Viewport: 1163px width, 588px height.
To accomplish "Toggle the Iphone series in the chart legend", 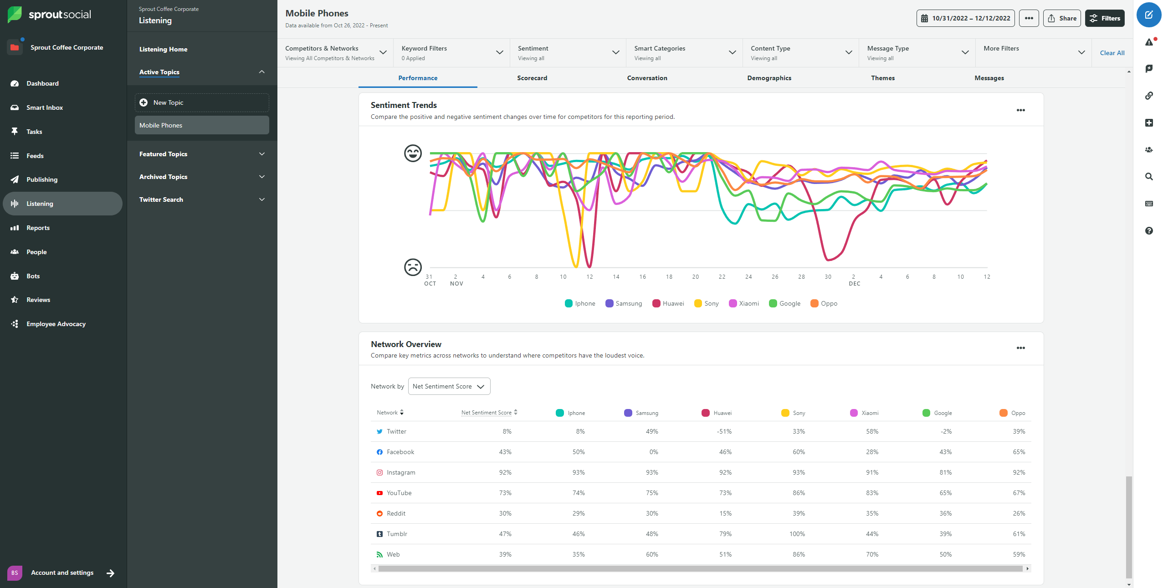I will point(579,303).
